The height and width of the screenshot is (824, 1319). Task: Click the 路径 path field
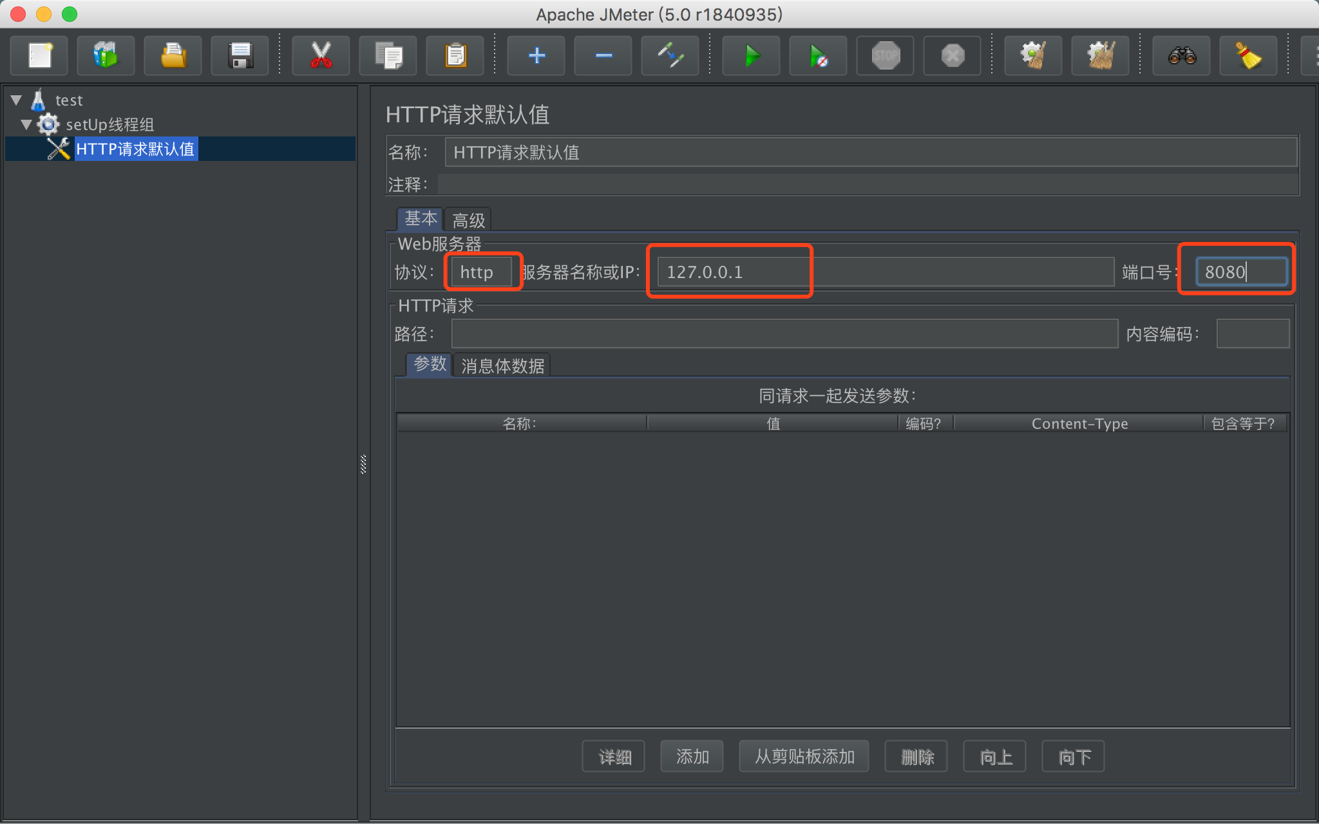pyautogui.click(x=784, y=333)
